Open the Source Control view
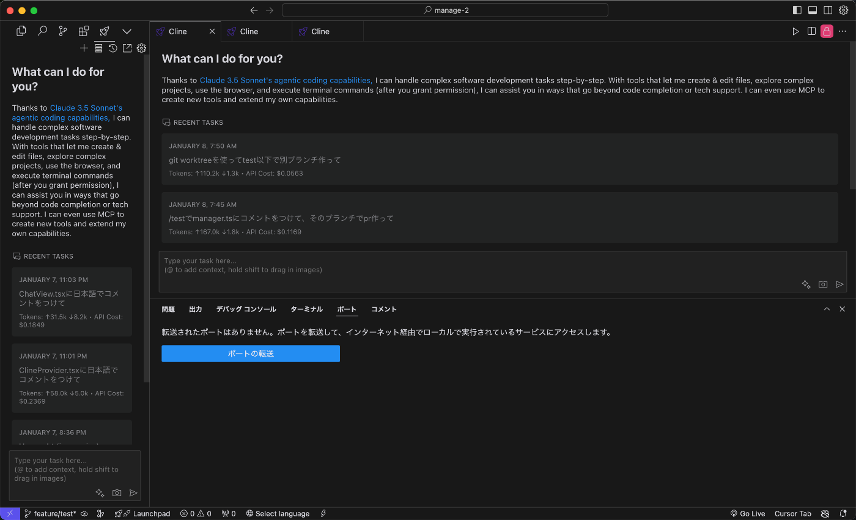 [63, 31]
